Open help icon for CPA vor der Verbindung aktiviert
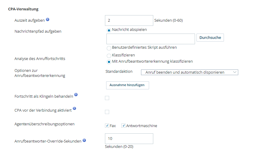 (x=75, y=108)
